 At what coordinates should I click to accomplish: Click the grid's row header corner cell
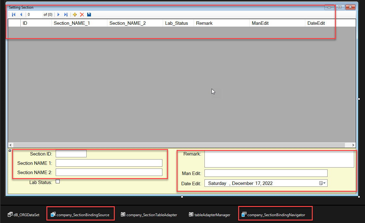(x=15, y=23)
